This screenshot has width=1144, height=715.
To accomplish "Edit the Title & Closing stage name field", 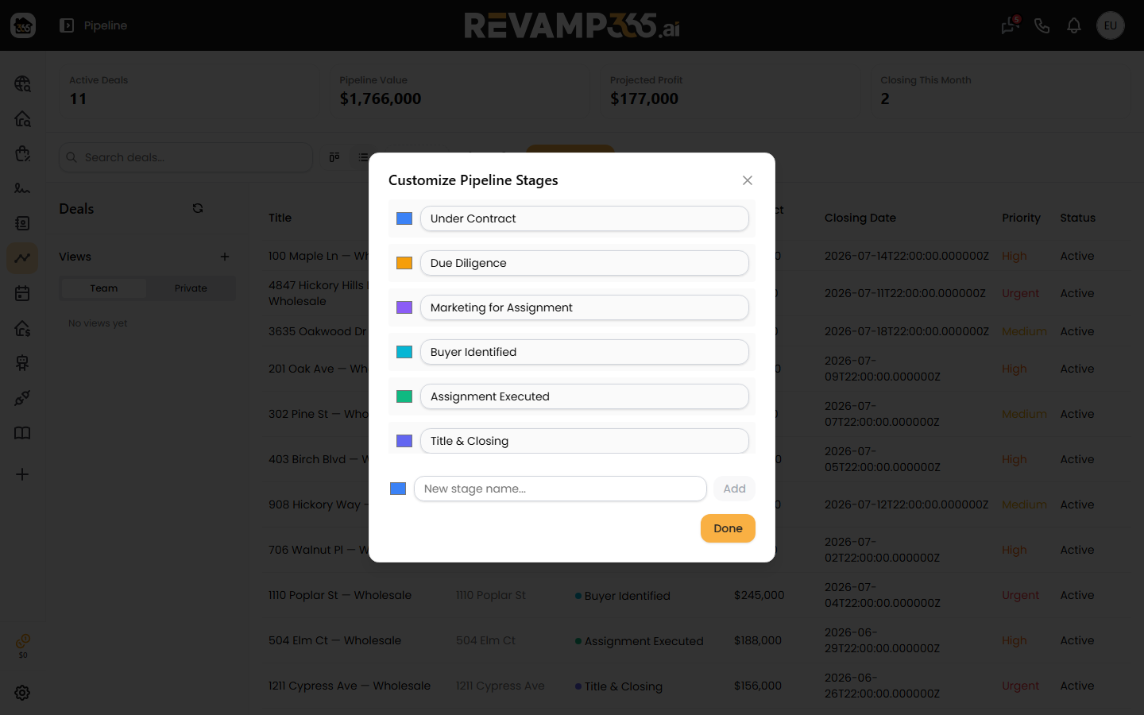I will (x=585, y=441).
